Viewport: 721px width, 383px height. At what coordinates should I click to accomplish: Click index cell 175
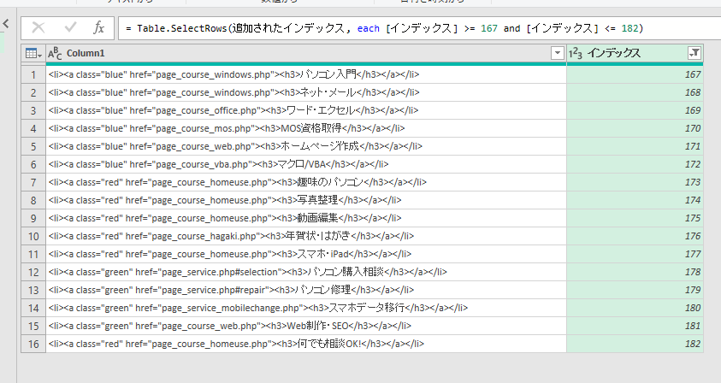pyautogui.click(x=635, y=218)
